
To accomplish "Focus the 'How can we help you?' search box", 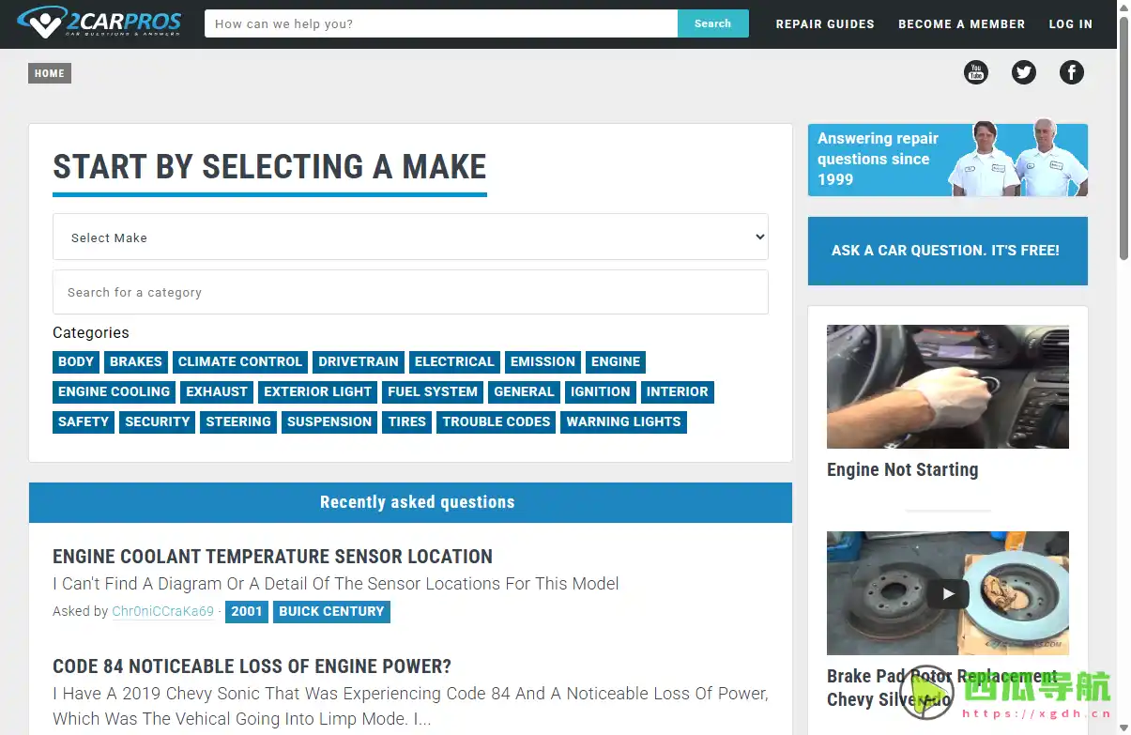I will pyautogui.click(x=441, y=24).
